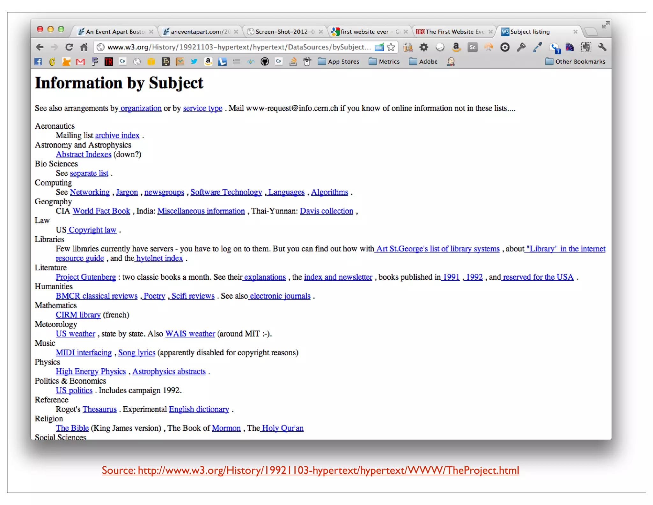Open Chrome wrench settings menu
The width and height of the screenshot is (653, 505).
pyautogui.click(x=602, y=47)
